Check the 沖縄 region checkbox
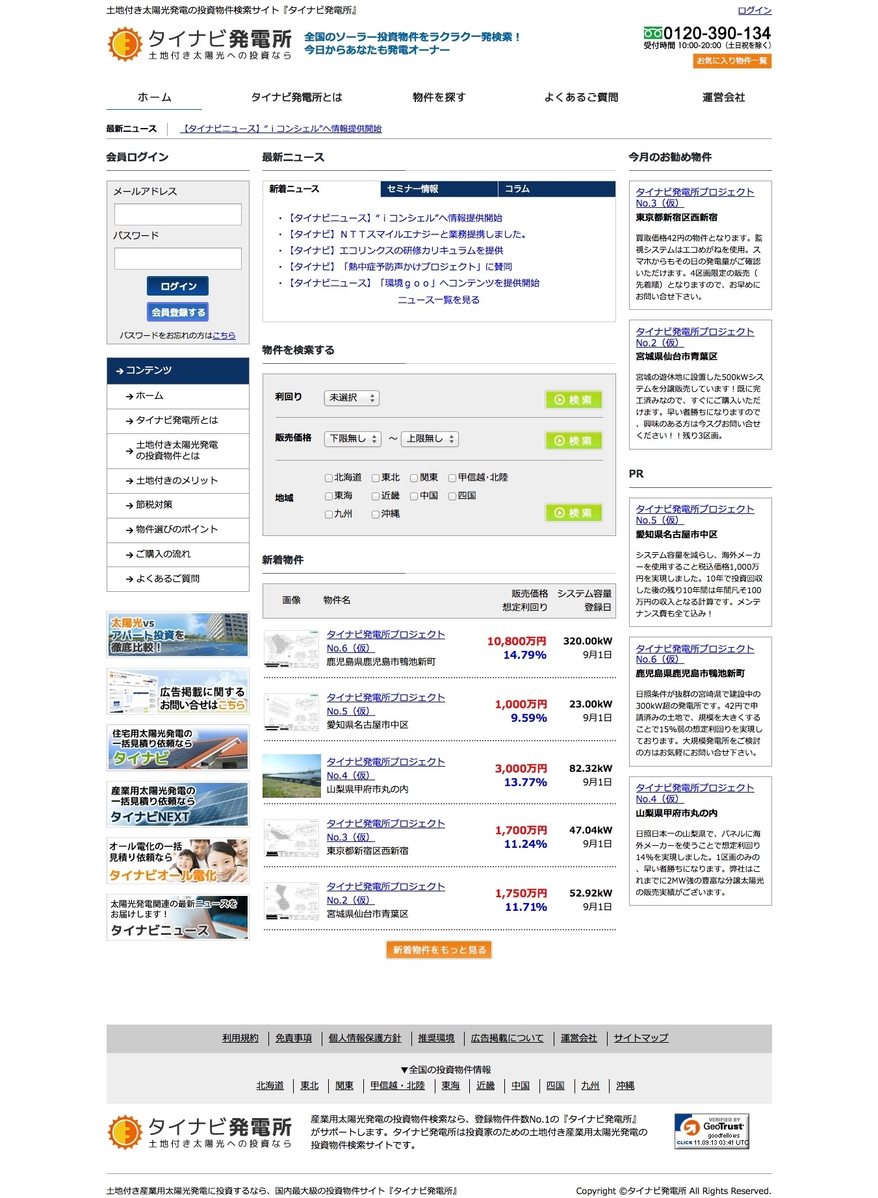 [376, 515]
